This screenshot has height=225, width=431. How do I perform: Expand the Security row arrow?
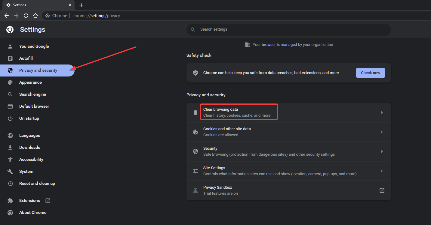(x=382, y=151)
